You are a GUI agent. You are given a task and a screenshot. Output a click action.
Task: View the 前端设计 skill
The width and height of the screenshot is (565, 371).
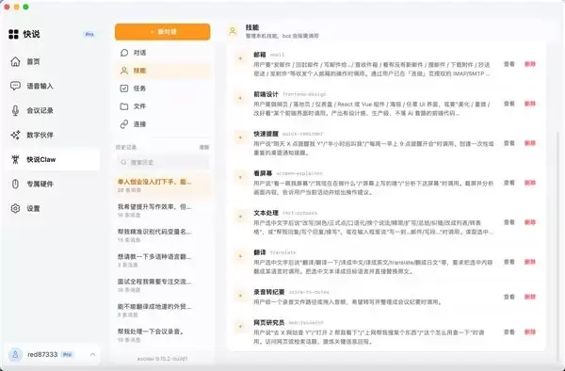pyautogui.click(x=508, y=104)
